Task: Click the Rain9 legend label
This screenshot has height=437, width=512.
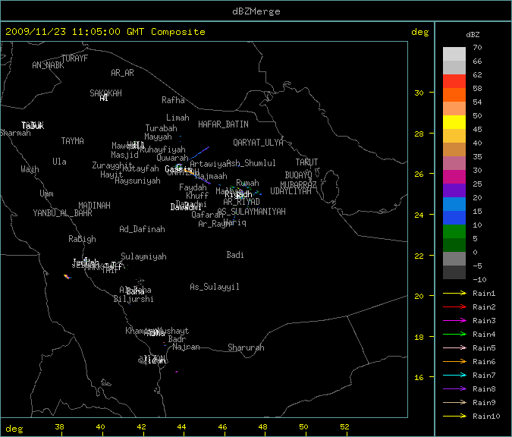Action: [483, 403]
